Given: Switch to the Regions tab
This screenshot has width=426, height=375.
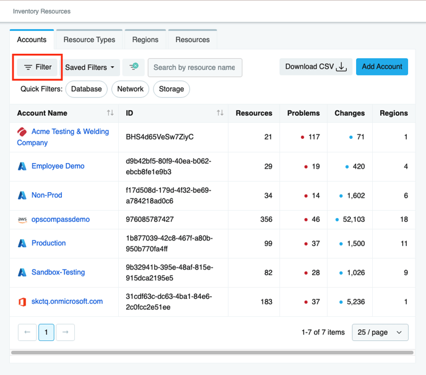Looking at the screenshot, I should (x=145, y=40).
